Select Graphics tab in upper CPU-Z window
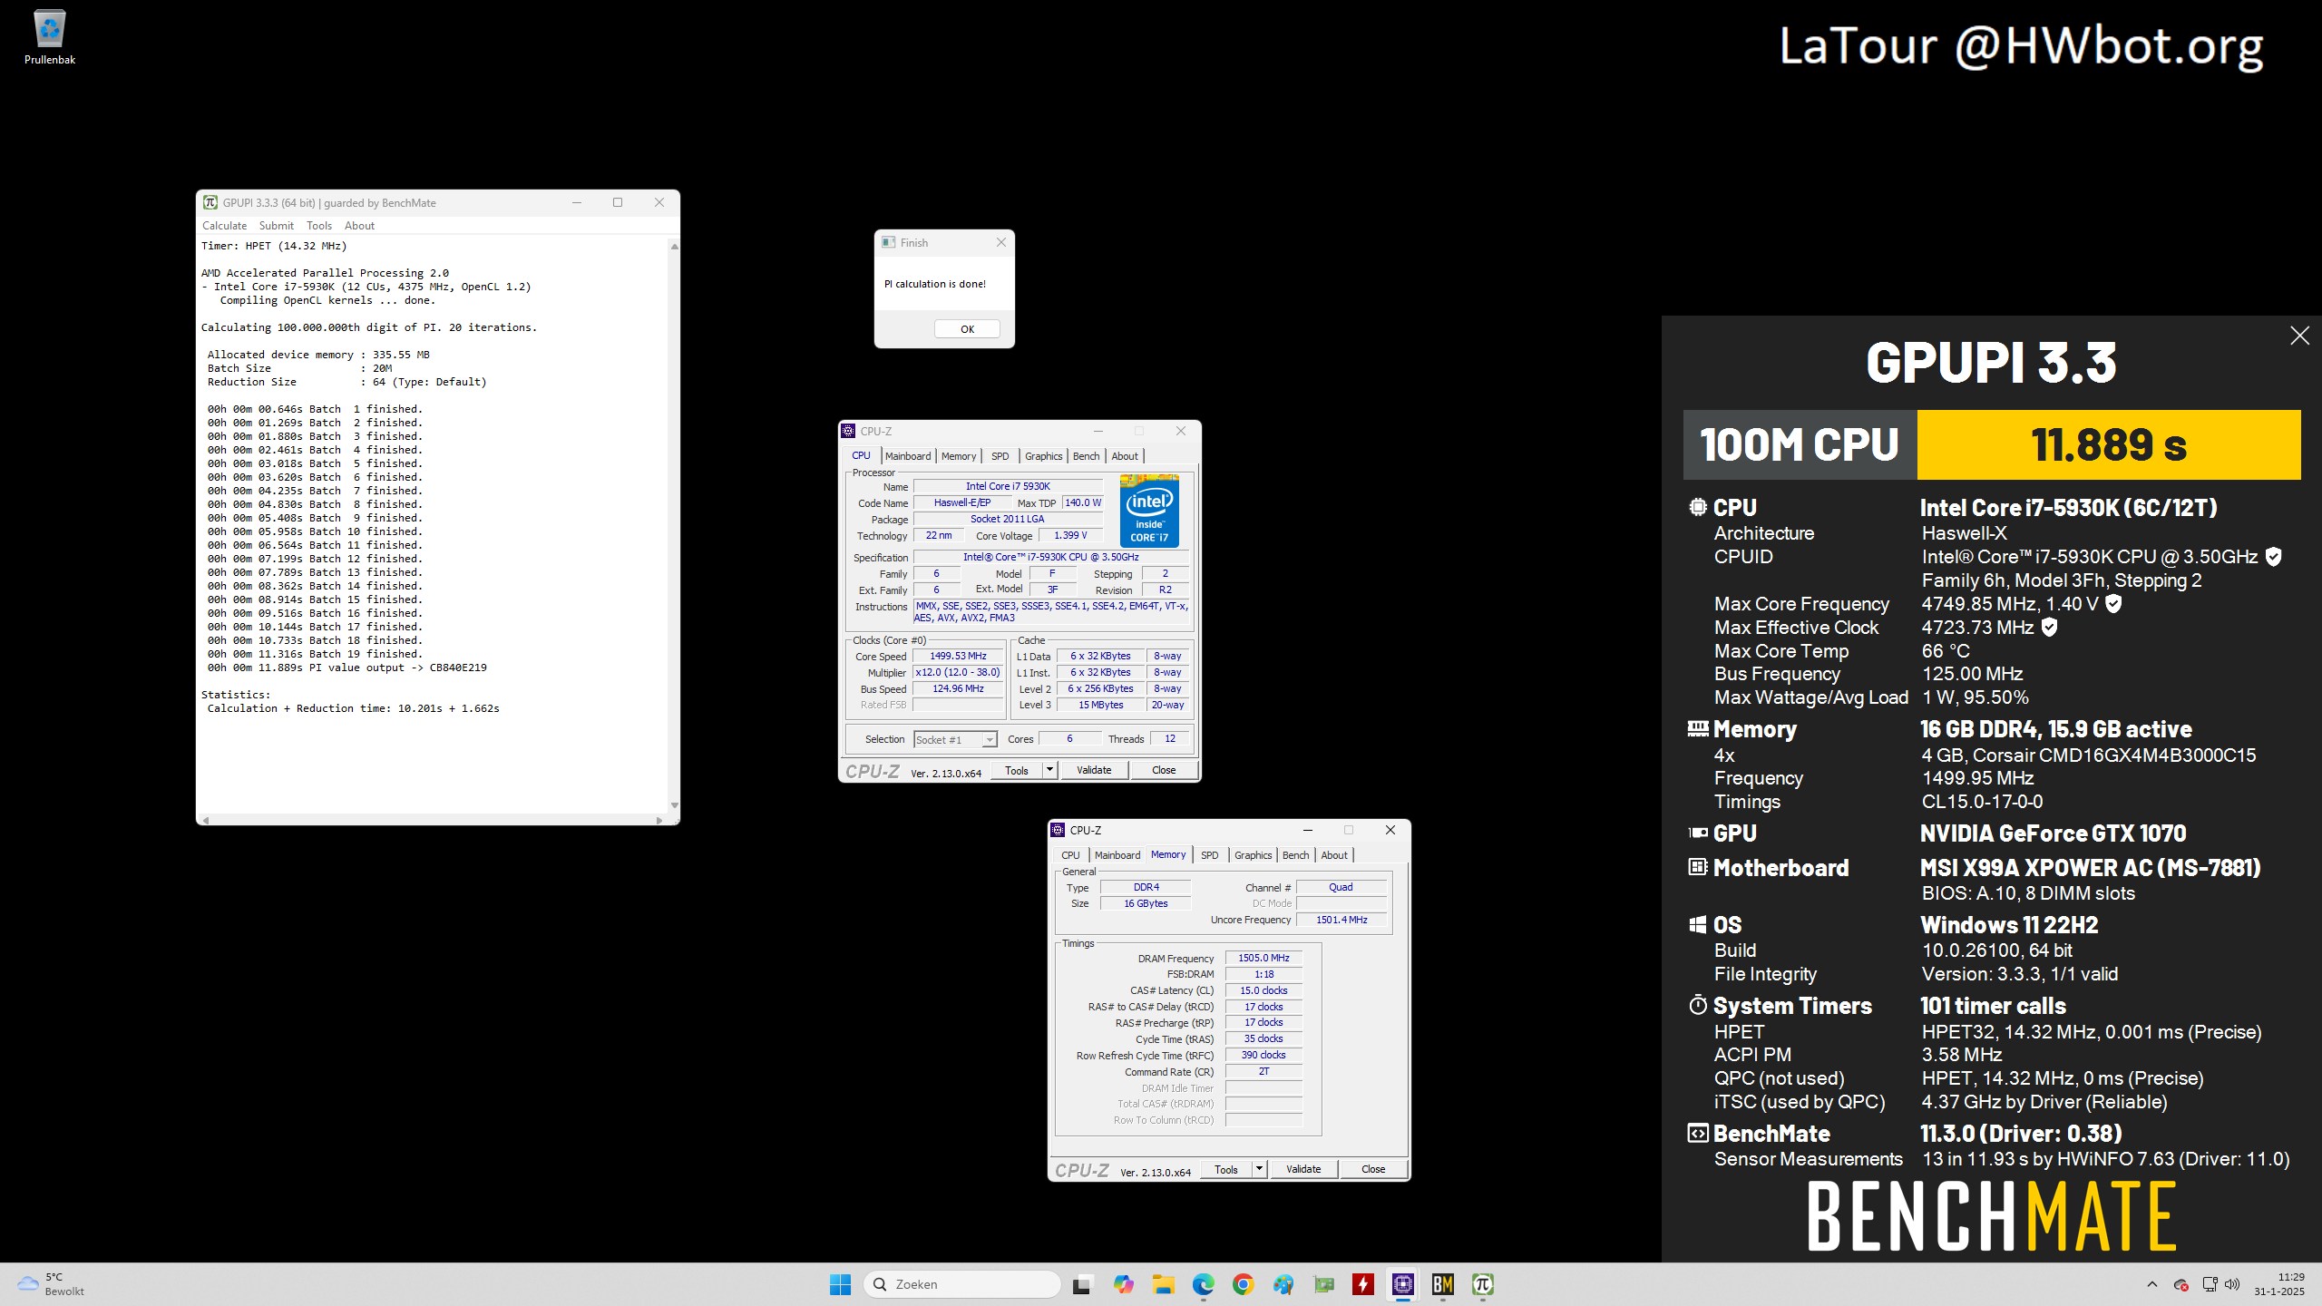The height and width of the screenshot is (1306, 2322). click(1043, 456)
